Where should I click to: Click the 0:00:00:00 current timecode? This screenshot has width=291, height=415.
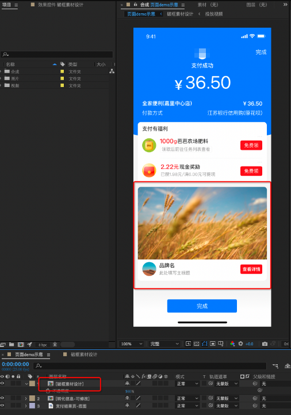coord(16,364)
